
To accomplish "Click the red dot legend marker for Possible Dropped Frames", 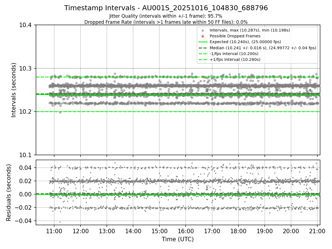I will tap(203, 36).
